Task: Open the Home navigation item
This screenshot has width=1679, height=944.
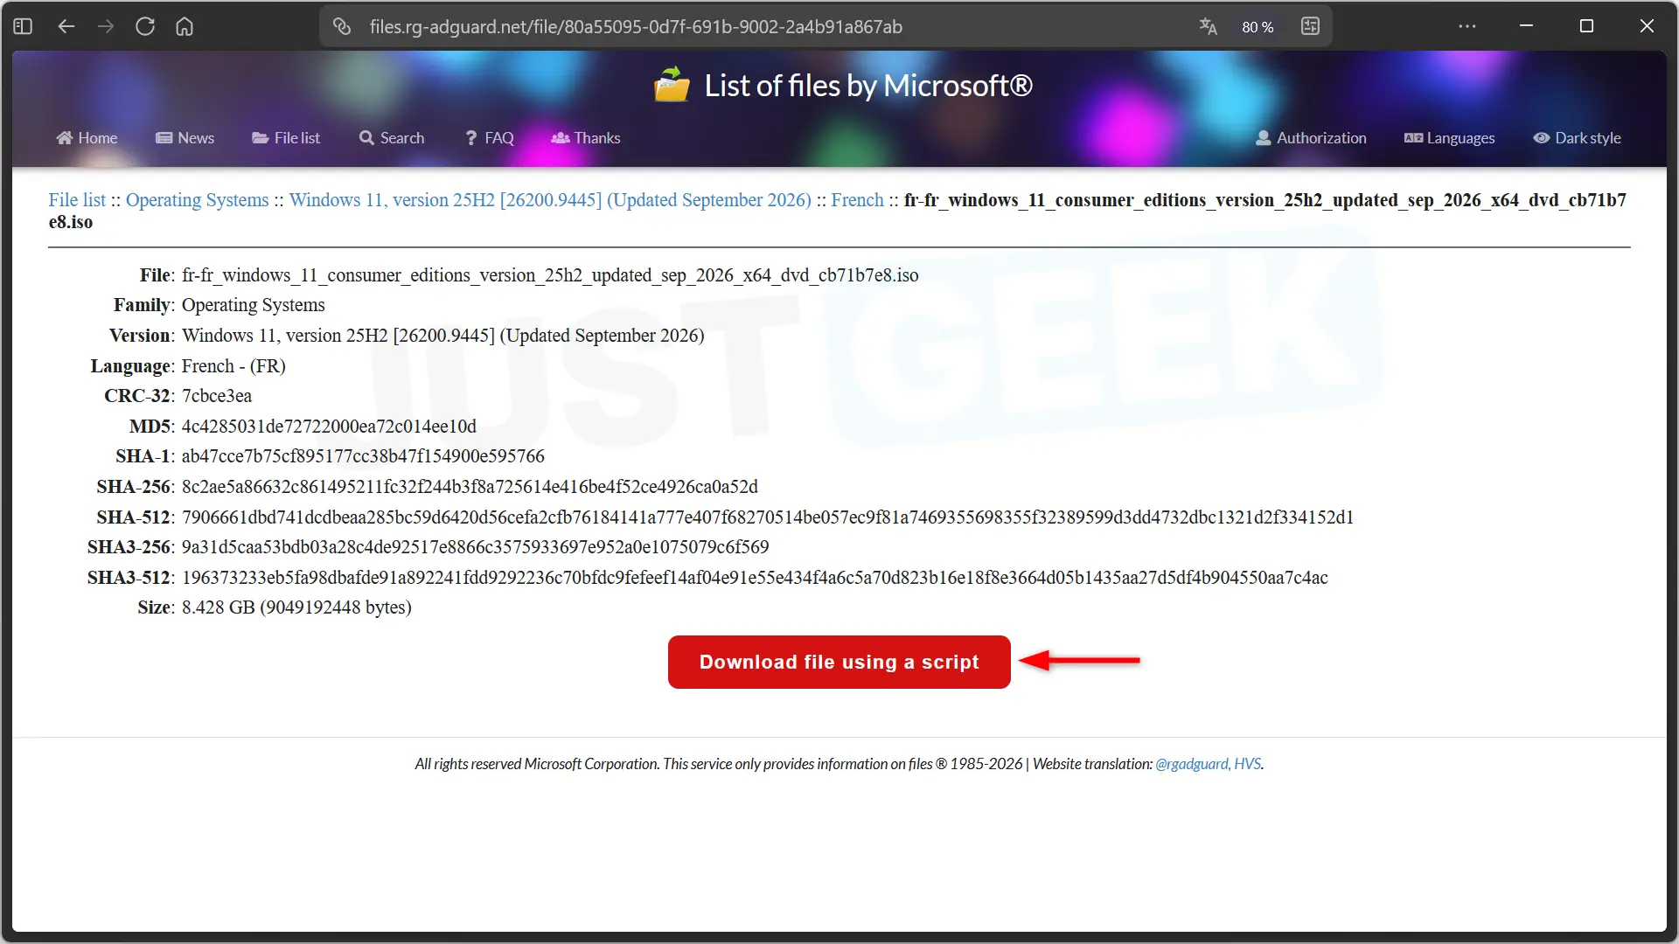Action: [87, 138]
